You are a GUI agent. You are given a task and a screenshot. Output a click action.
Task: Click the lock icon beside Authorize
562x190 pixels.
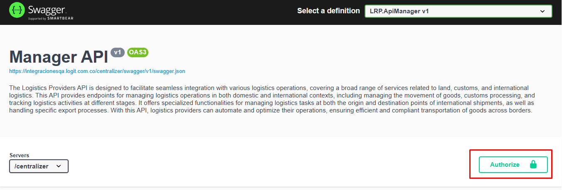click(x=533, y=165)
